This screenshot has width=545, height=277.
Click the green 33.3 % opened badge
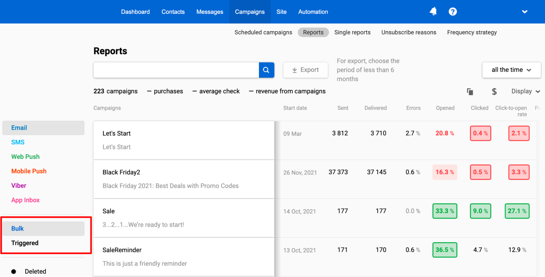click(444, 211)
